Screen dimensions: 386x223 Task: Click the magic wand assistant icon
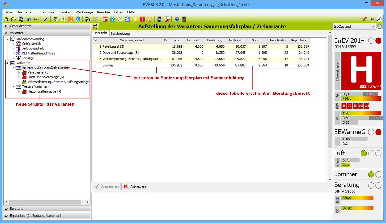tap(46, 19)
